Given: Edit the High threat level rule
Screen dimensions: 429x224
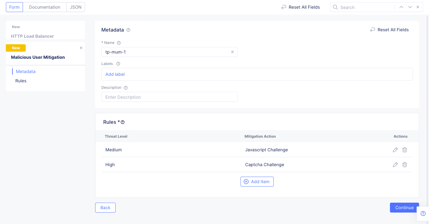Looking at the screenshot, I should [395, 164].
